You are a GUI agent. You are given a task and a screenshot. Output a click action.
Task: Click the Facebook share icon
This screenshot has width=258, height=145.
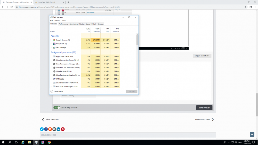point(46,129)
